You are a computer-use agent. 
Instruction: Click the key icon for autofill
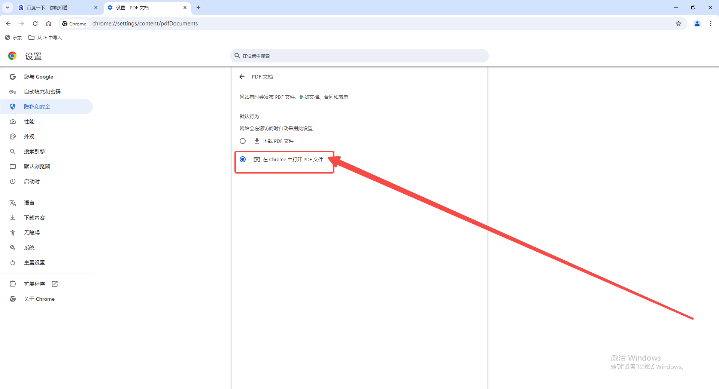[13, 92]
